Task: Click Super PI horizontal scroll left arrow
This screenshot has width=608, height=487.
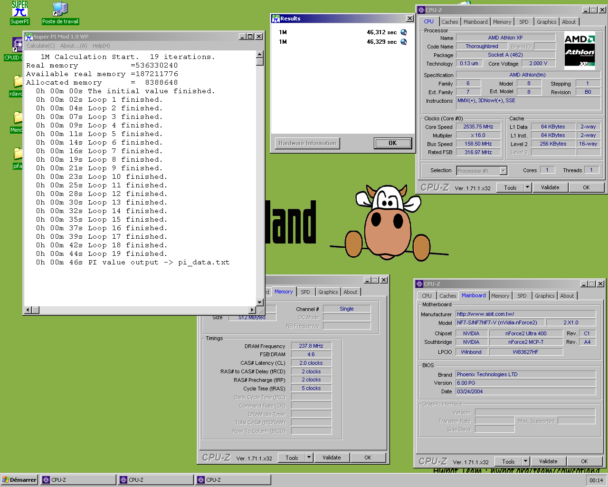Action: (28, 310)
